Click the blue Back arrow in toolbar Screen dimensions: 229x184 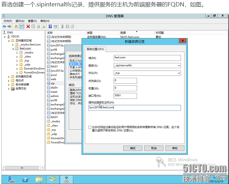click(x=4, y=27)
